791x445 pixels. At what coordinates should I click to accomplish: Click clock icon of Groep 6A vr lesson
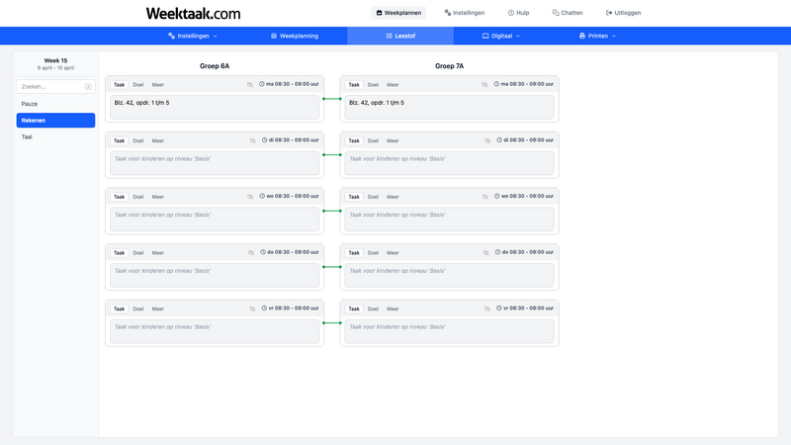pos(264,309)
